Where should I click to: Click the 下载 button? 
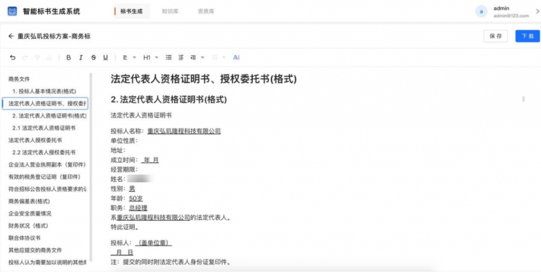[527, 36]
